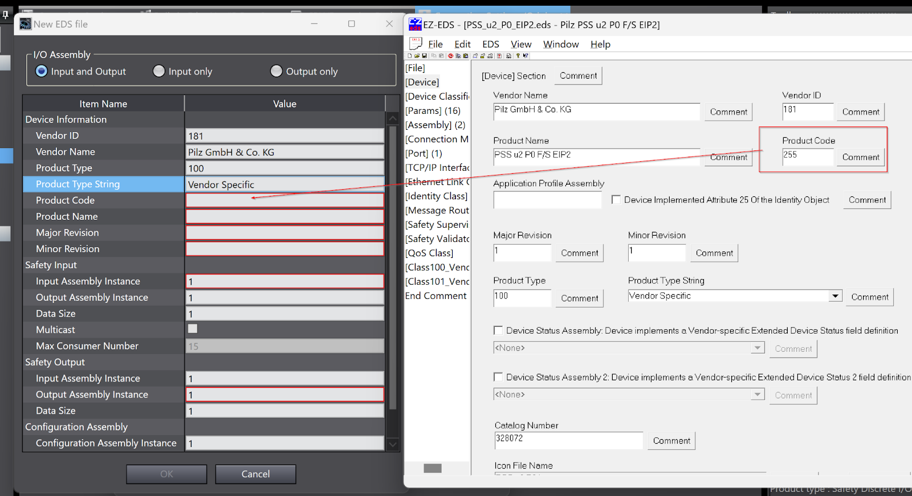Click the document icon left of File menu
Screen dimensions: 912x496
416,43
